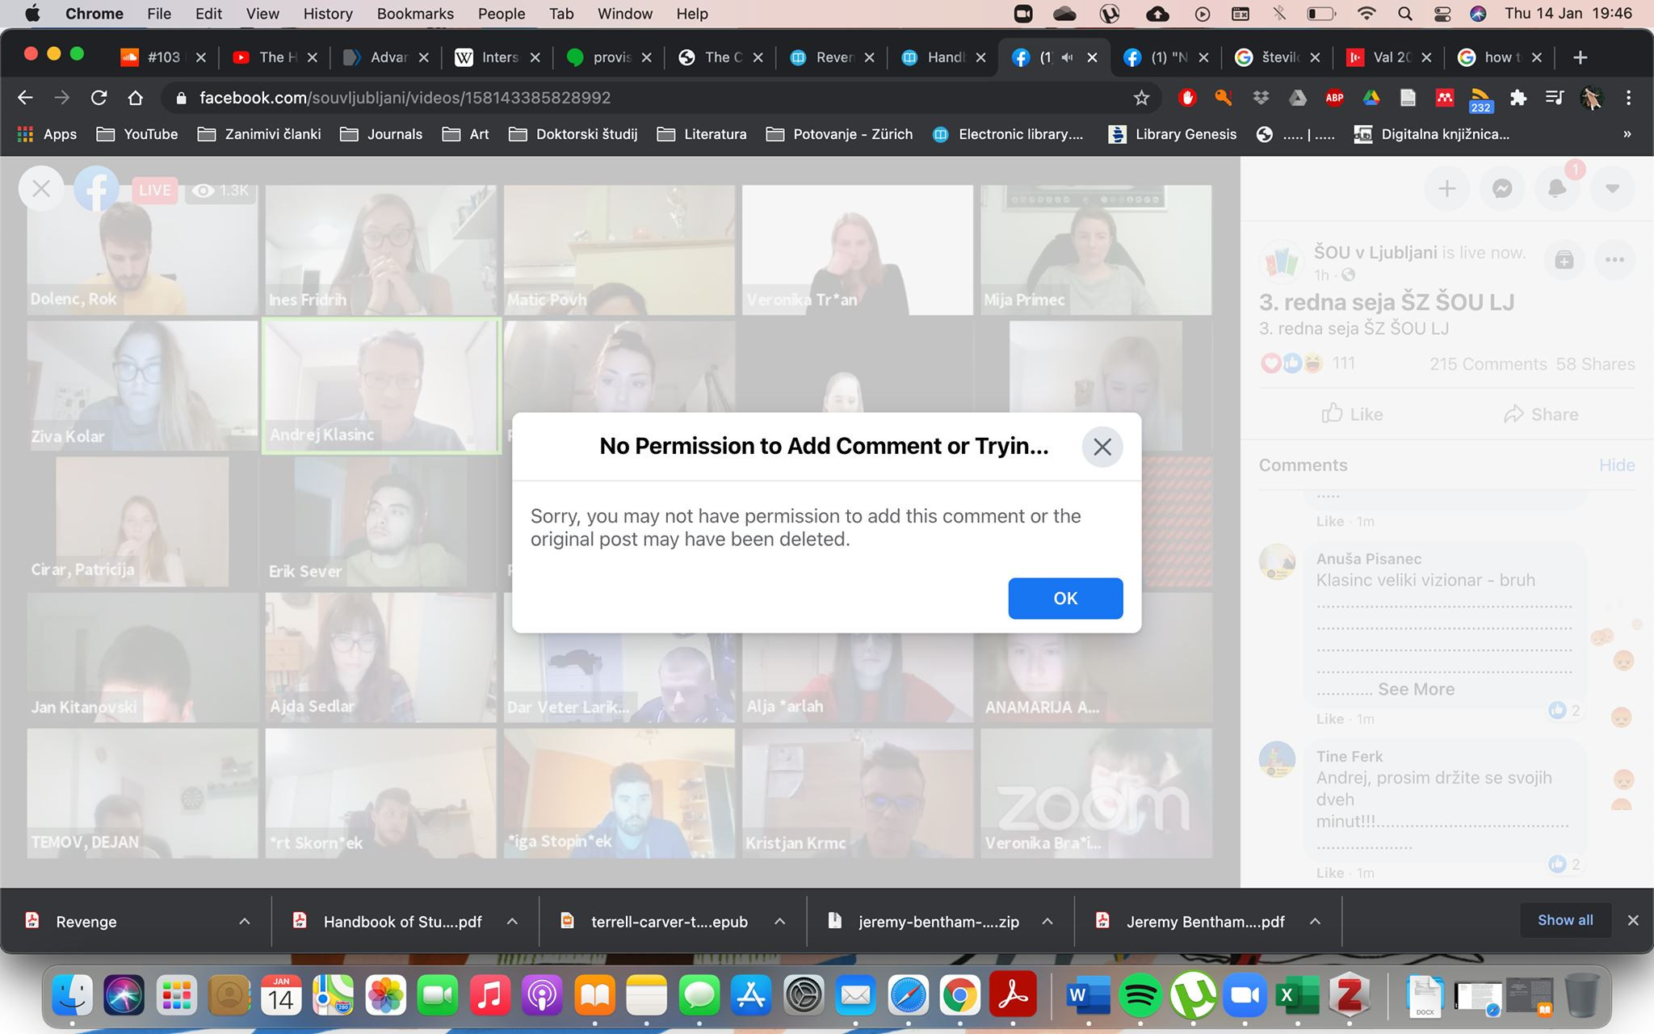Open the Bookmarks menu in the menu bar
1654x1034 pixels.
415,14
